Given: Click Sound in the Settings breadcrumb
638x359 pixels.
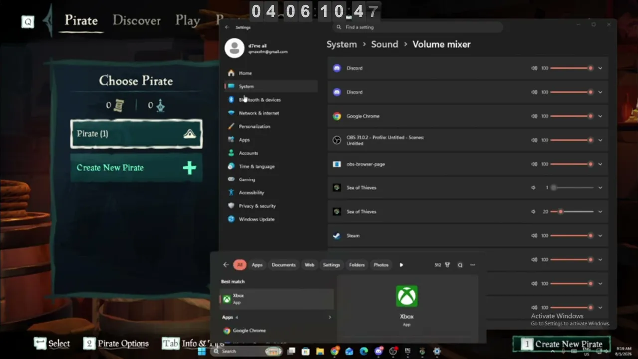Looking at the screenshot, I should (385, 44).
